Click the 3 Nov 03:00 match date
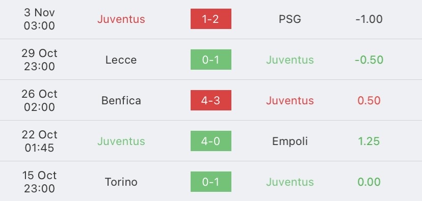The height and width of the screenshot is (201, 422). click(x=39, y=19)
